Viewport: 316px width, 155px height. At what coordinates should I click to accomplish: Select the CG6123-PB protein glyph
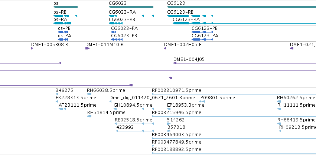202,32
